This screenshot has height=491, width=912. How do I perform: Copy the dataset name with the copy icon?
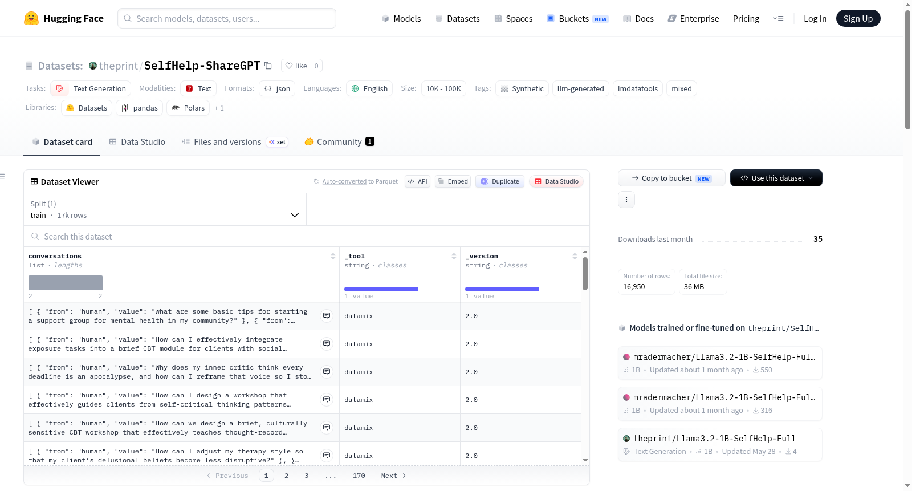(x=268, y=66)
